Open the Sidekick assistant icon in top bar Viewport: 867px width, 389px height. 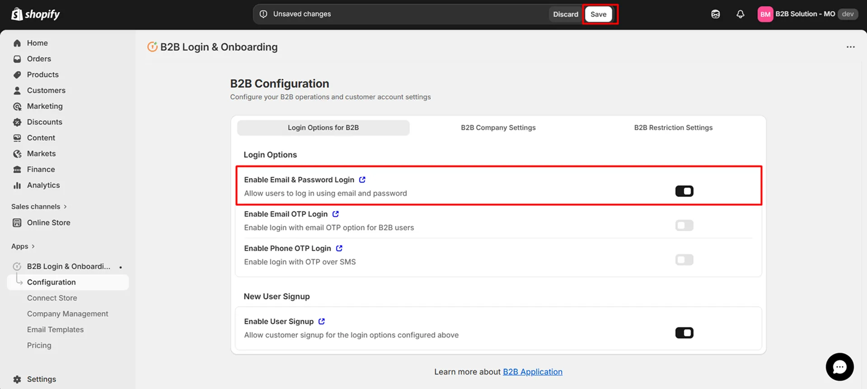click(x=716, y=14)
